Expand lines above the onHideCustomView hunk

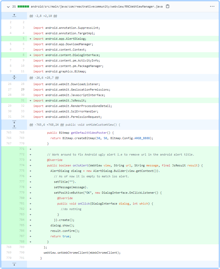pos(14,126)
